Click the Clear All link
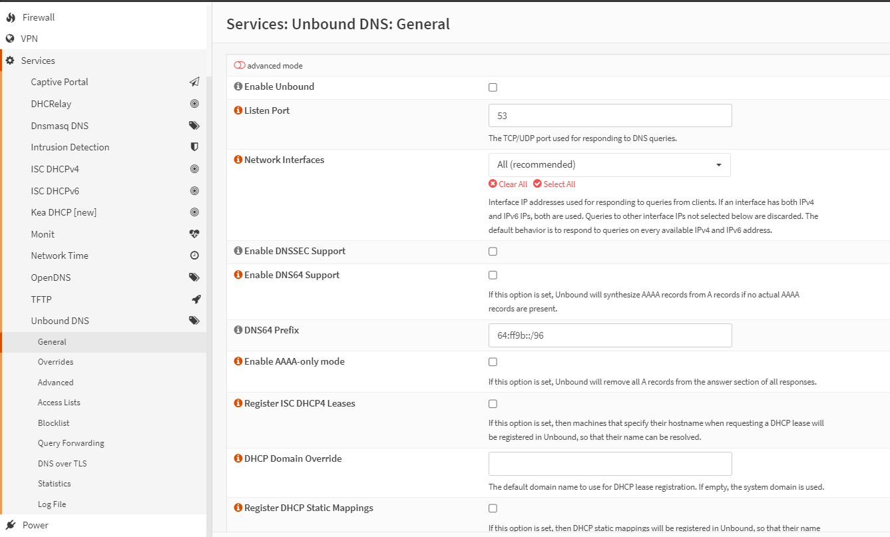The image size is (890, 537). (x=508, y=184)
